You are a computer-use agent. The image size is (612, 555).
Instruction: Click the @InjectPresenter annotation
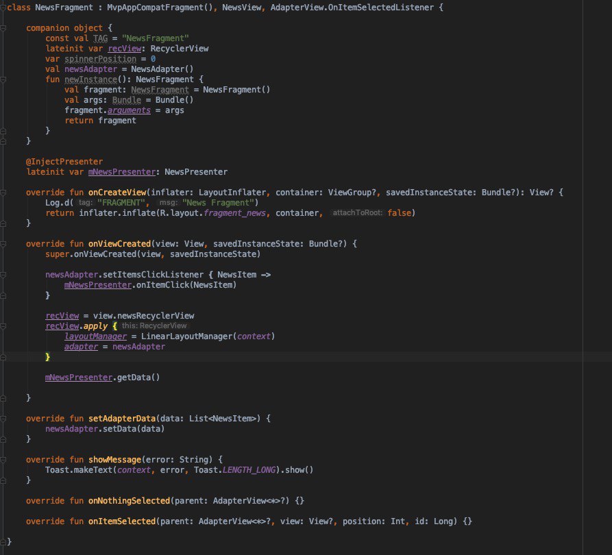(64, 162)
